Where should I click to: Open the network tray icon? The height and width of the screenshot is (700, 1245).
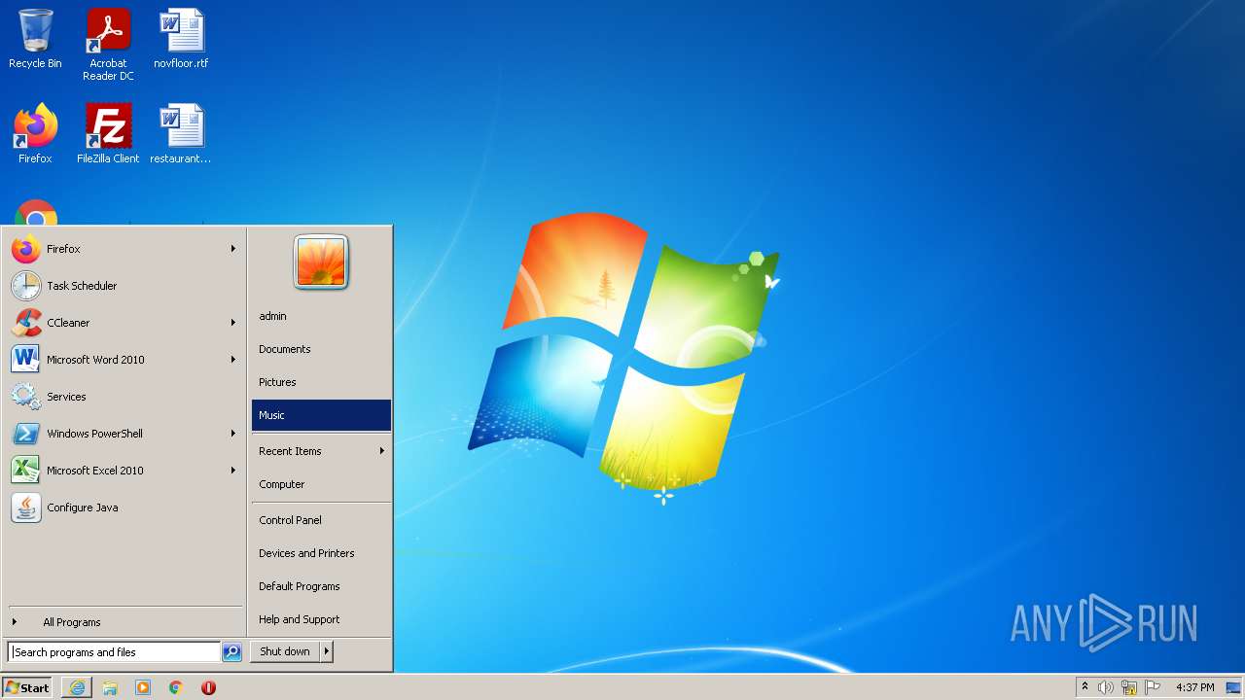[1129, 687]
